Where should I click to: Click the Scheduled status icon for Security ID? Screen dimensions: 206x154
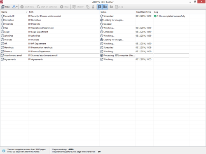(x=101, y=16)
